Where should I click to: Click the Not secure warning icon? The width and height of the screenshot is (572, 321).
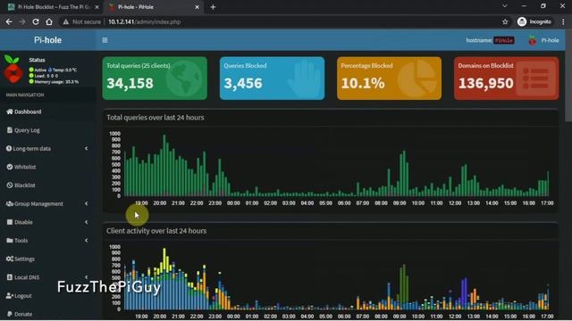[65, 21]
